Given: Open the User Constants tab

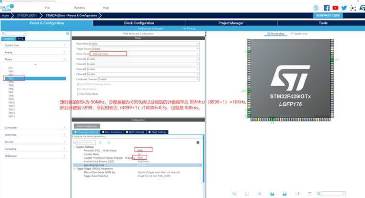Looking at the screenshot, I should tap(112, 132).
